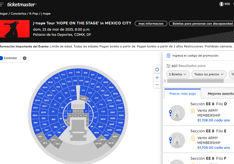Image resolution: width=234 pixels, height=164 pixels.
Task: Click the mas informacion button
Action: tap(151, 24)
